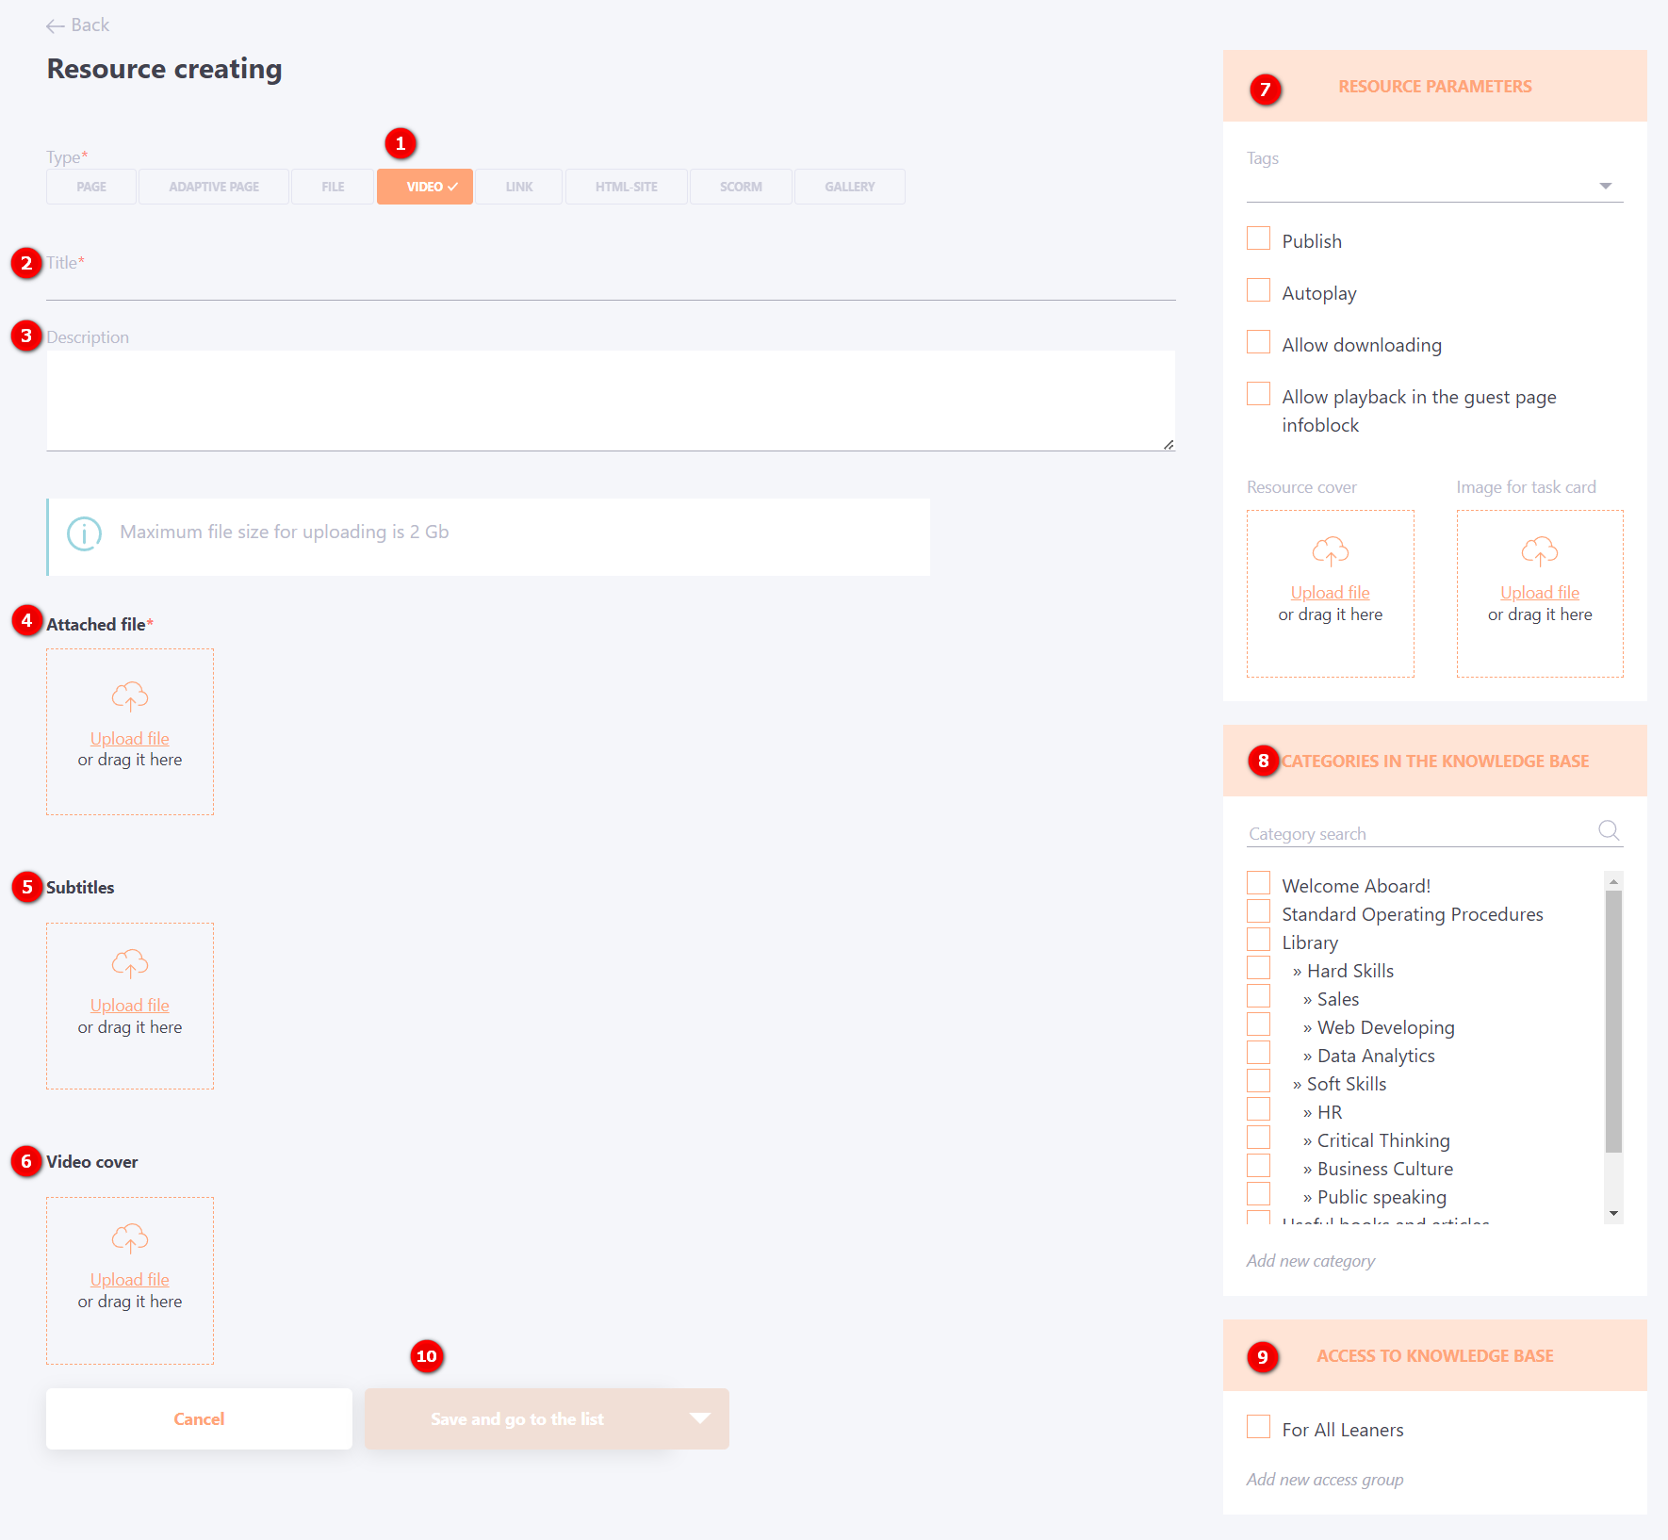The width and height of the screenshot is (1668, 1540).
Task: Click the cloud upload icon under Video cover
Action: pyautogui.click(x=130, y=1238)
